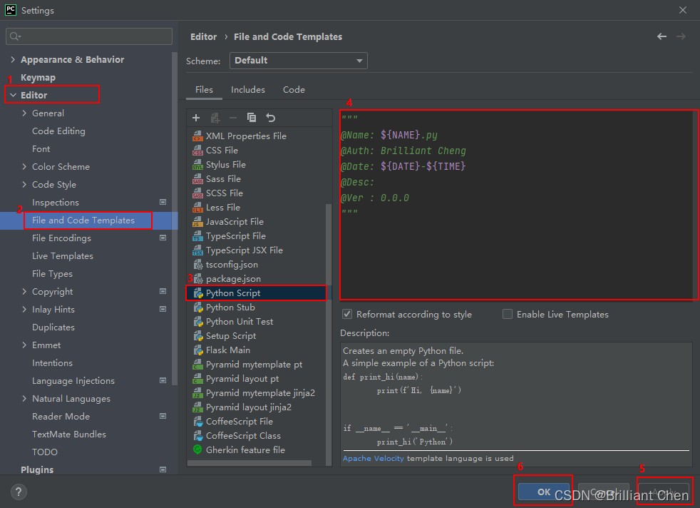Viewport: 700px width, 508px height.
Task: Click the OK button
Action: [x=543, y=492]
